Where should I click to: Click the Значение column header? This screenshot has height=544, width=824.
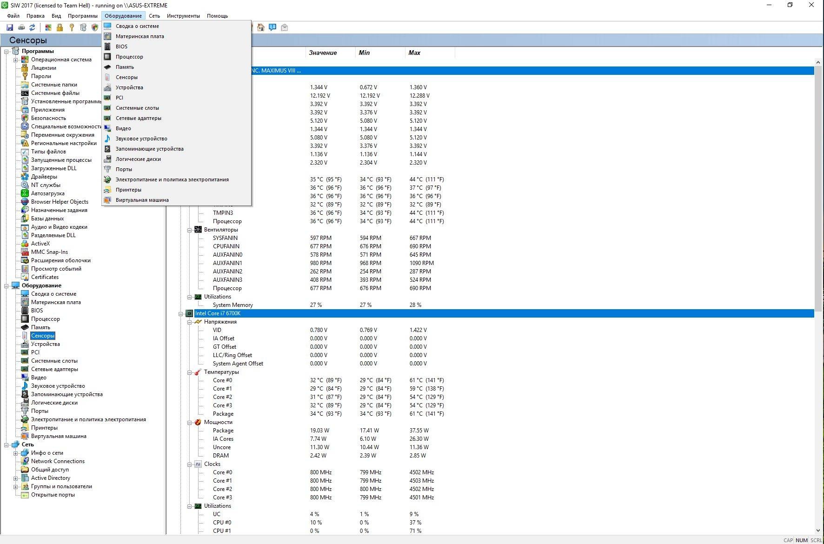tap(331, 53)
